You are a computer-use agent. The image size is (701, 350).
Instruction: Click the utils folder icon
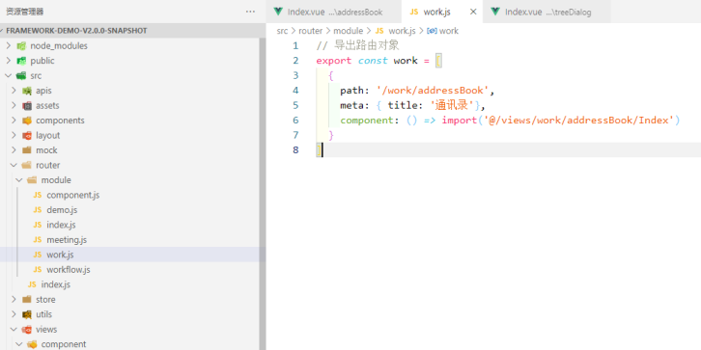(x=27, y=314)
